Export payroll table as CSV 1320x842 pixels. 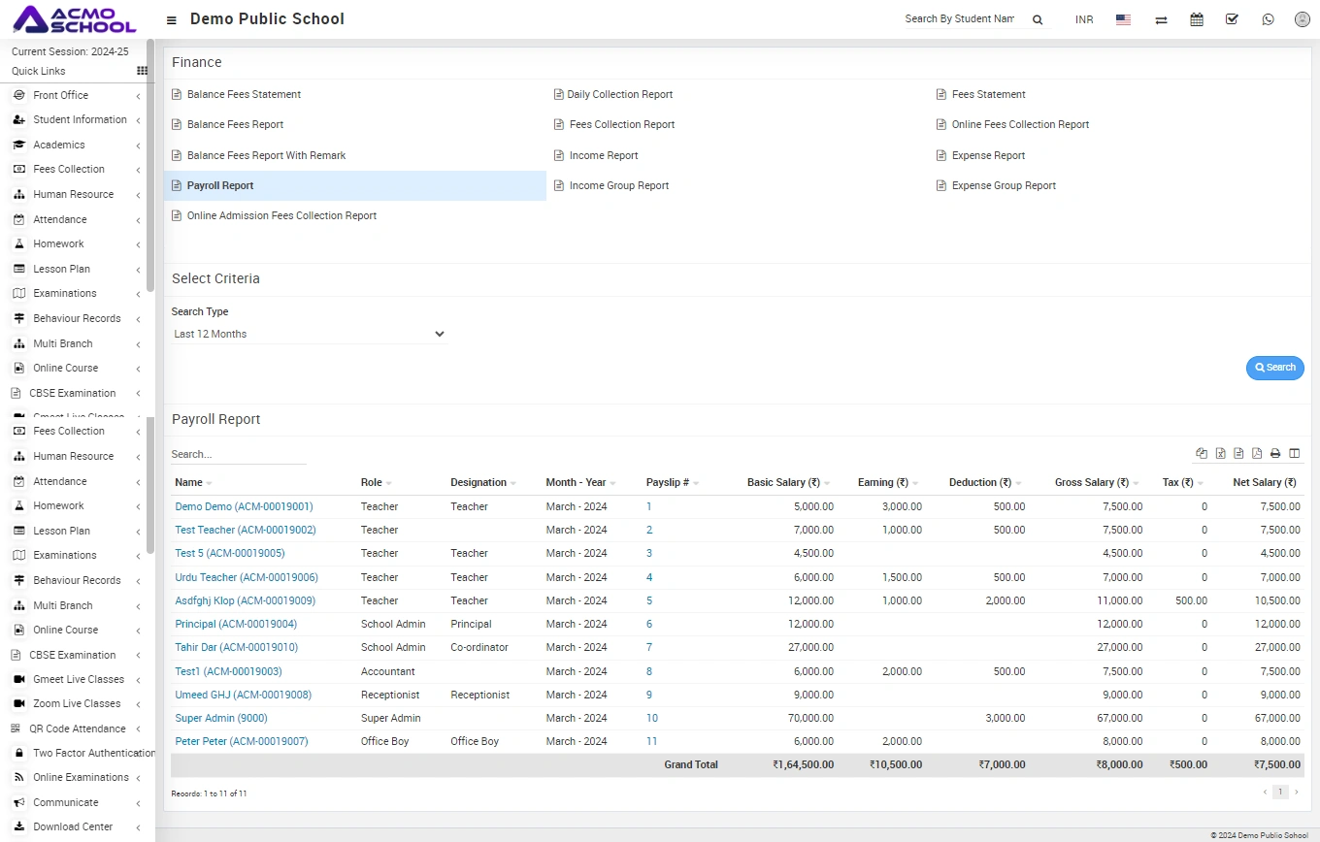pos(1238,453)
